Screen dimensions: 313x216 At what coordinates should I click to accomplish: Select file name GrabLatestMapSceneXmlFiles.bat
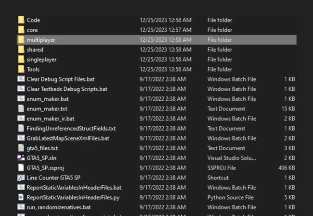click(68, 138)
